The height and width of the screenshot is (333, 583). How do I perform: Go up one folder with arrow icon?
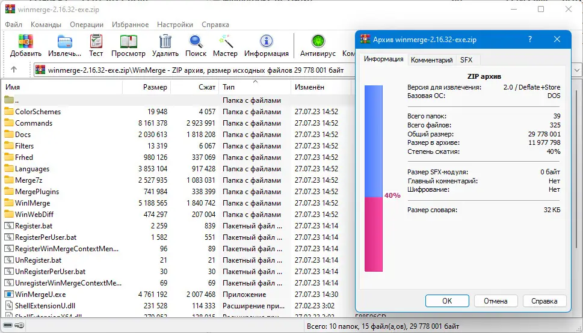[x=14, y=70]
